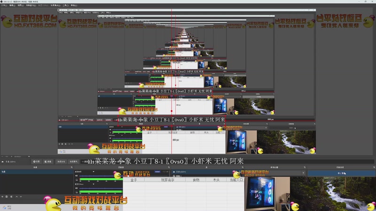376x211 pixels.
Task: Open the 工具 (Tools) menu
Action: click(65, 5)
